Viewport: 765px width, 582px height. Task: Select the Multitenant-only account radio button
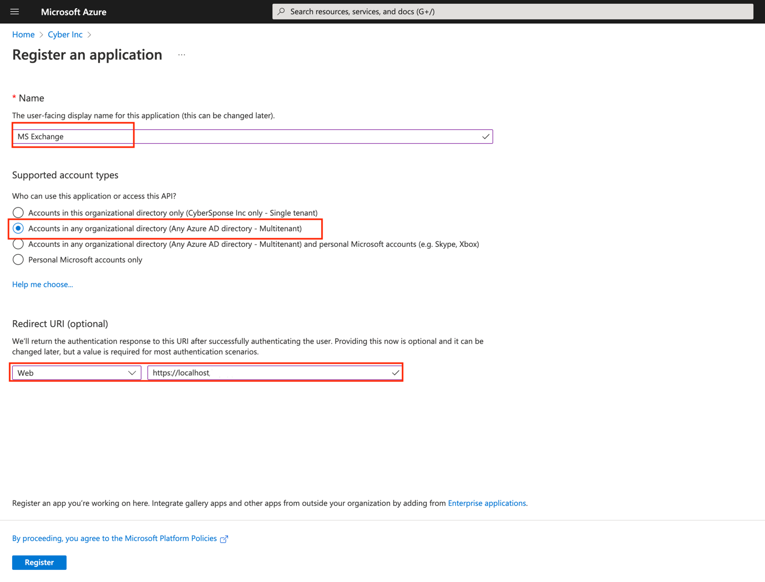click(x=18, y=229)
